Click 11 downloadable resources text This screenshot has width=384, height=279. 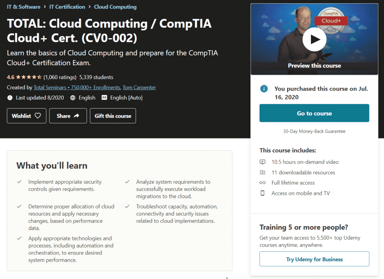pos(303,172)
